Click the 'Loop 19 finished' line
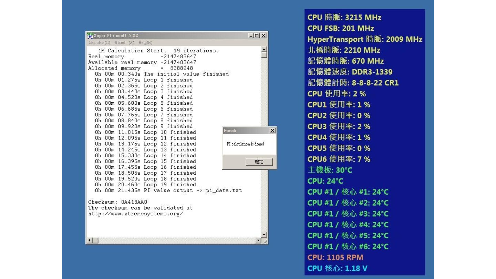Screen dimensions: 496x279 tap(145, 185)
